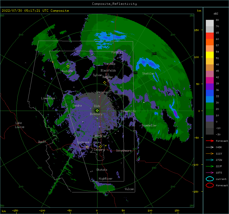Viewport: 229px width, 214px height.
Task: Click the 10 dBZ purple color swatch
Action: click(210, 119)
